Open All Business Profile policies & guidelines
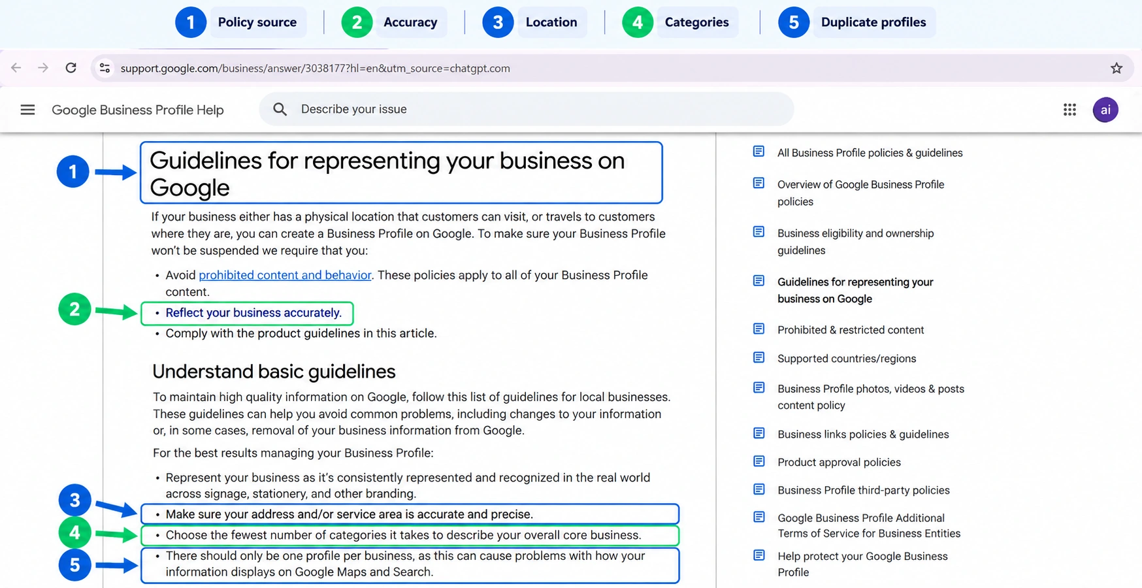Viewport: 1142px width, 588px height. [x=870, y=153]
